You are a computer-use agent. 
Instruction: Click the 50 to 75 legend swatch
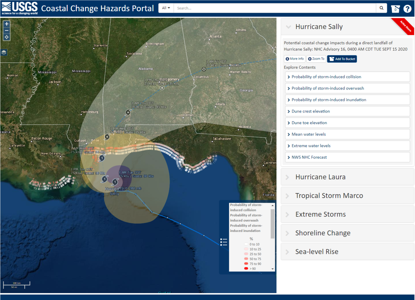click(246, 259)
